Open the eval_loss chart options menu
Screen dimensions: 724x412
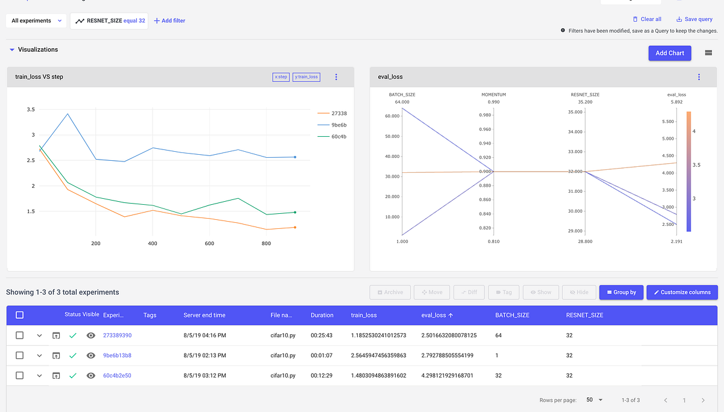tap(699, 76)
